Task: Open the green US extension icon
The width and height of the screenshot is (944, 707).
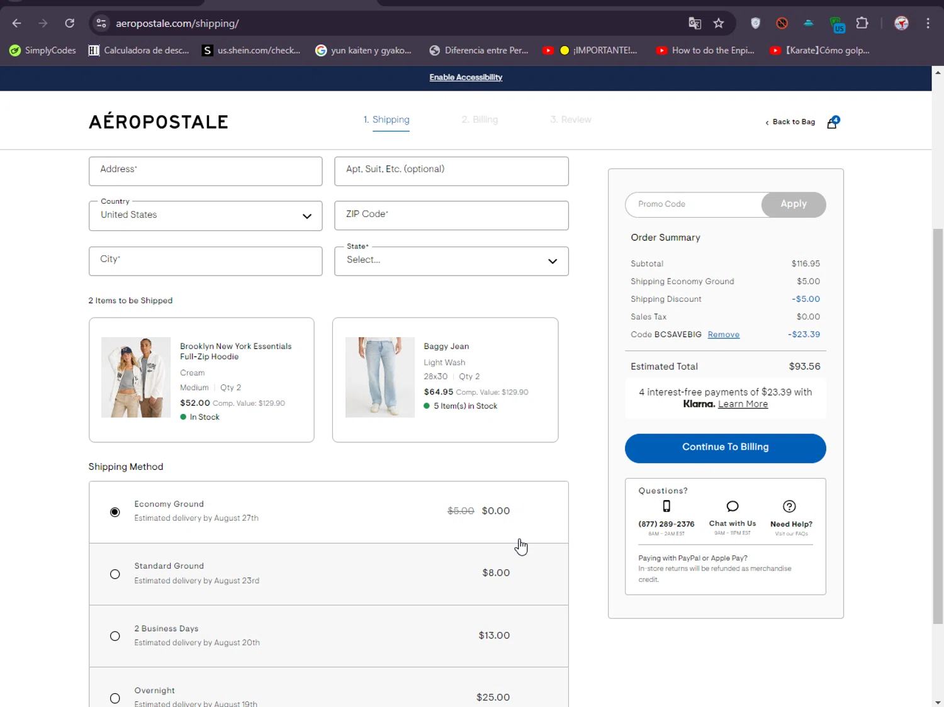Action: coord(836,25)
